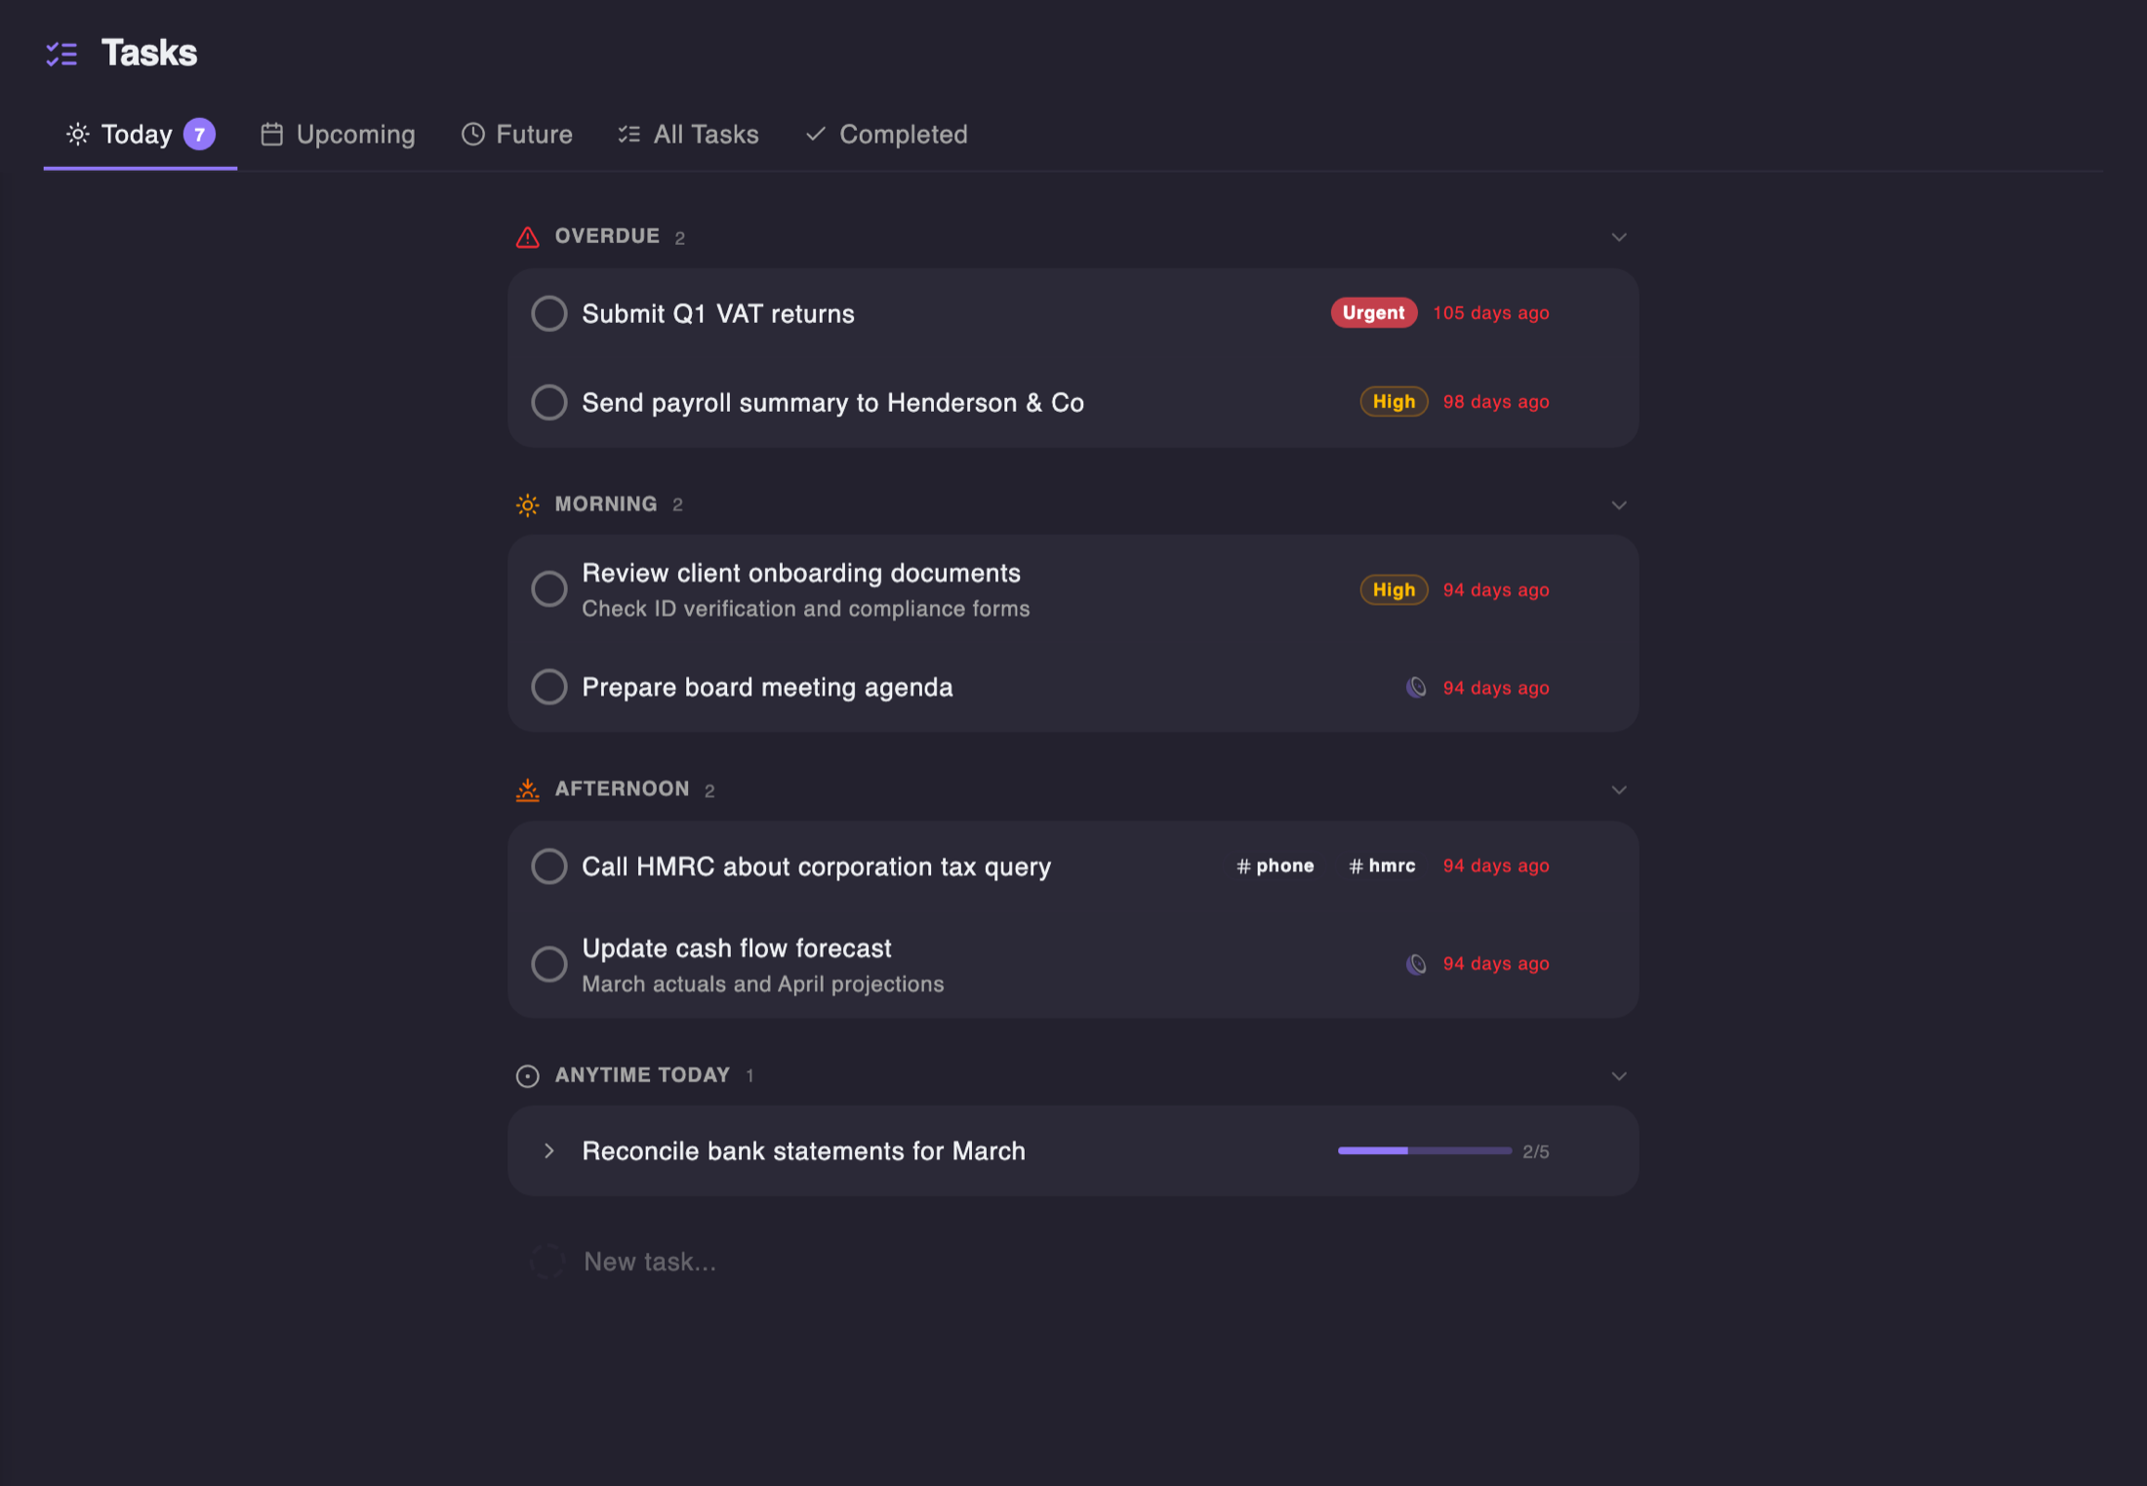Complete Call HMRC about corporation tax query
This screenshot has height=1486, width=2147.
(x=548, y=866)
